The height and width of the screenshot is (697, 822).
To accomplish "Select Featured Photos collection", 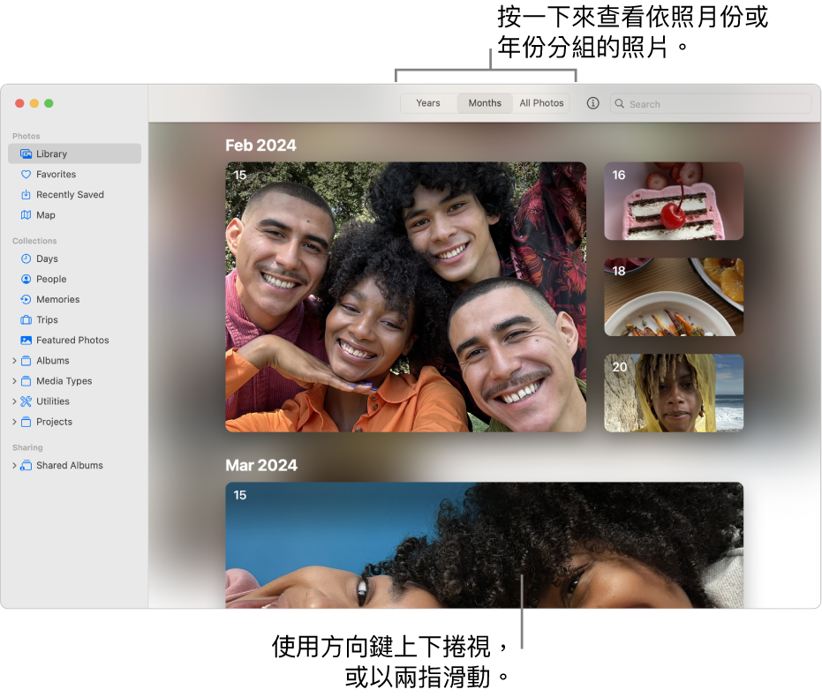I will click(74, 341).
